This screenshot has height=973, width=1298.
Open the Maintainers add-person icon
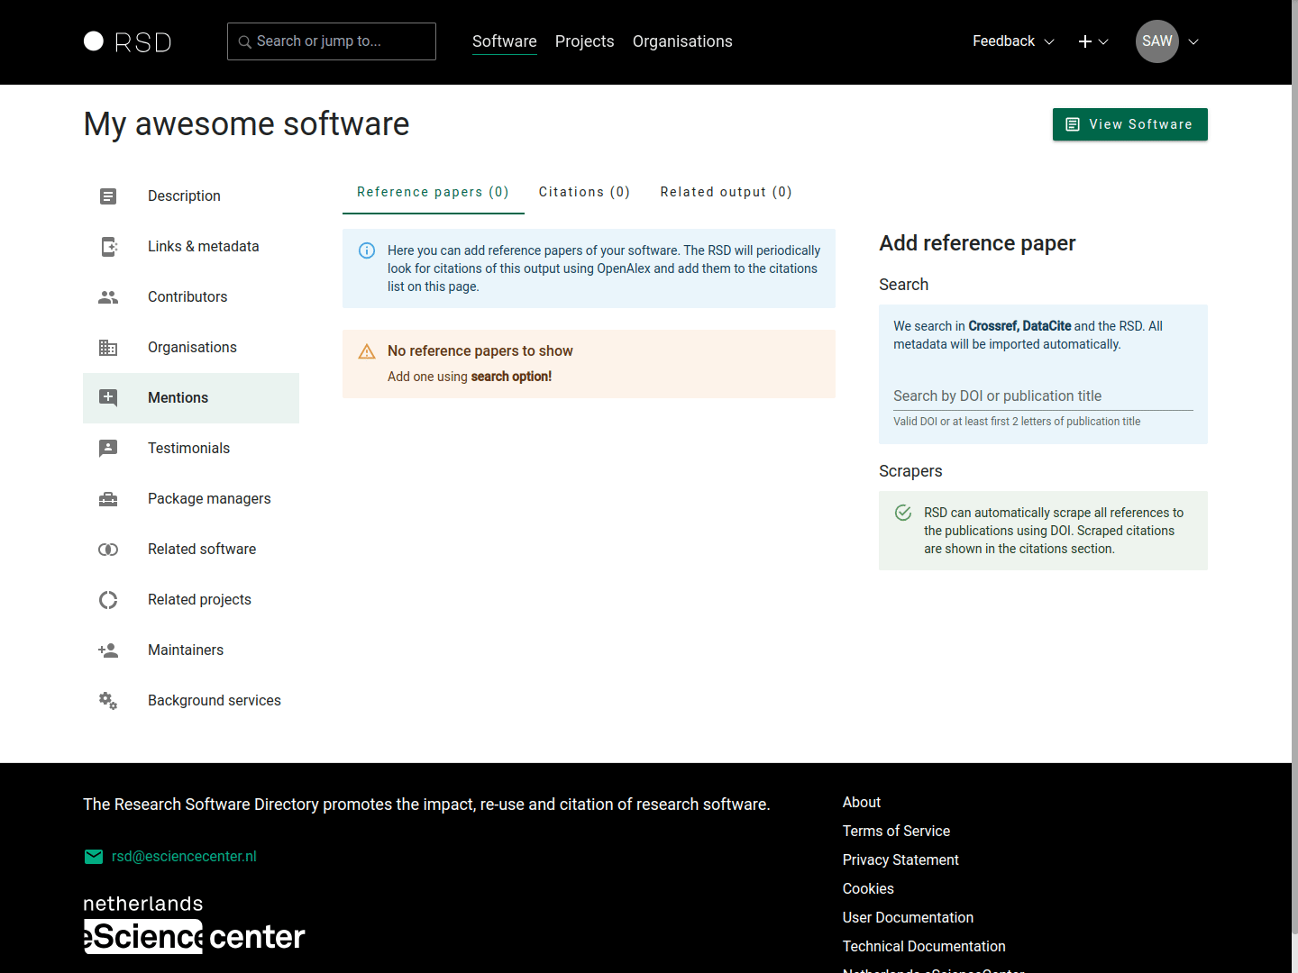pyautogui.click(x=108, y=650)
